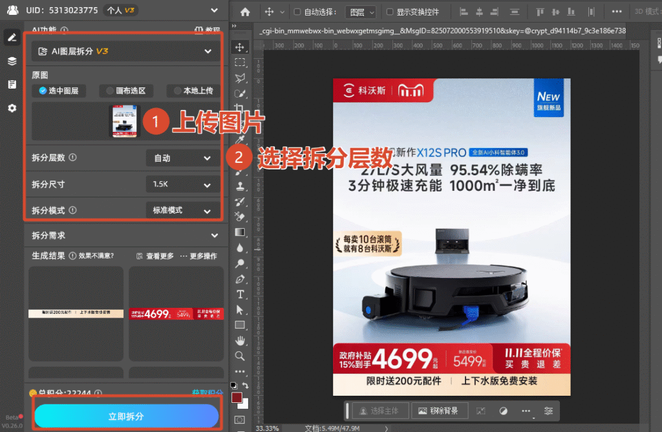Open the beige text strip result thumbnail

click(x=76, y=314)
